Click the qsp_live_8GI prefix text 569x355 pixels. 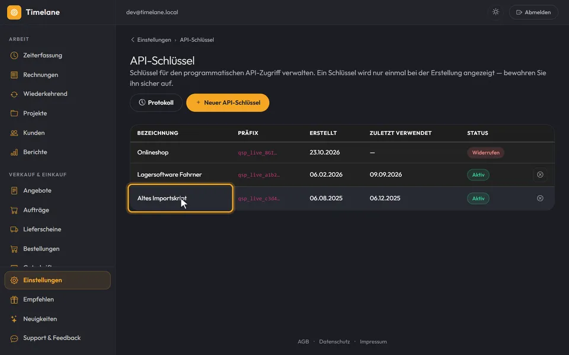(x=257, y=153)
